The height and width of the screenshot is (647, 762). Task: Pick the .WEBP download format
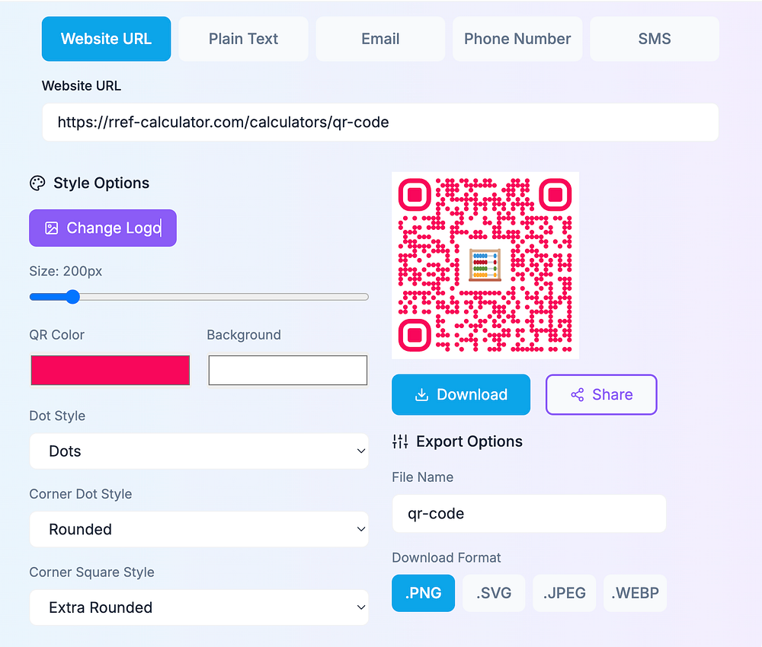click(x=635, y=593)
